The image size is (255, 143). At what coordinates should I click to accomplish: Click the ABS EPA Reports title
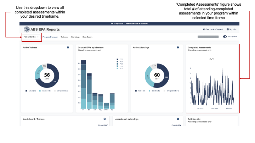[45, 30]
